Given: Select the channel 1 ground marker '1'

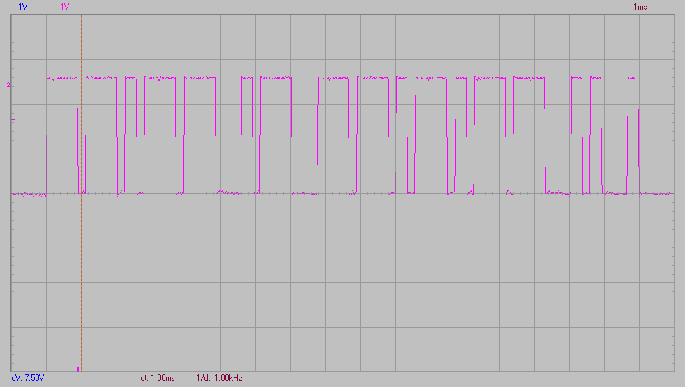Looking at the screenshot, I should (6, 194).
